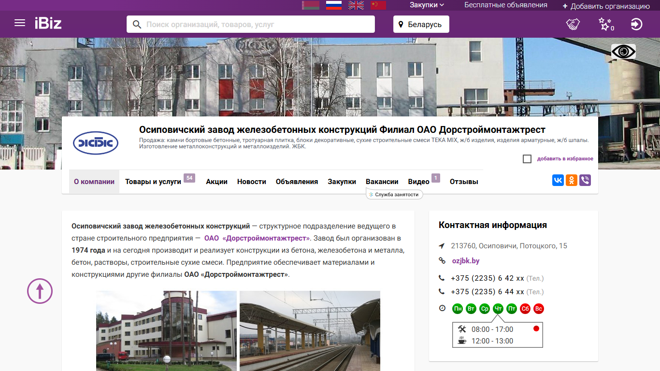
Task: Select the Russian flag language
Action: [334, 5]
